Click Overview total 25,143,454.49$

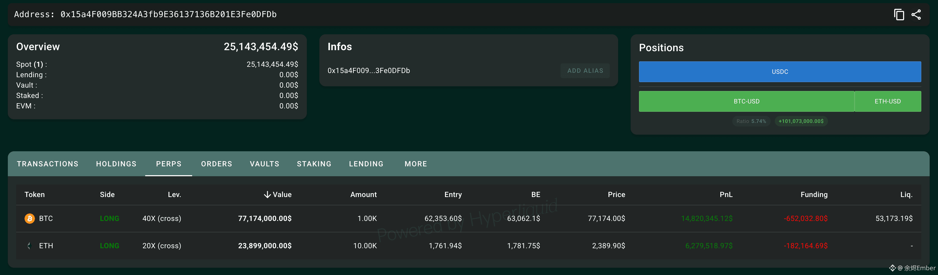261,47
